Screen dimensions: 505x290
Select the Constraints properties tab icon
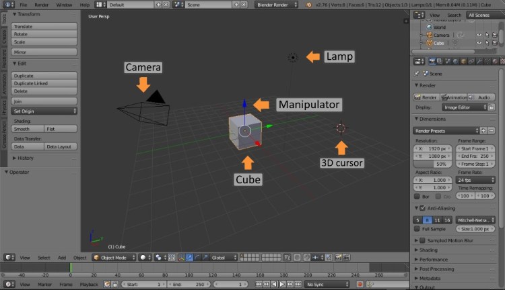[471, 61]
